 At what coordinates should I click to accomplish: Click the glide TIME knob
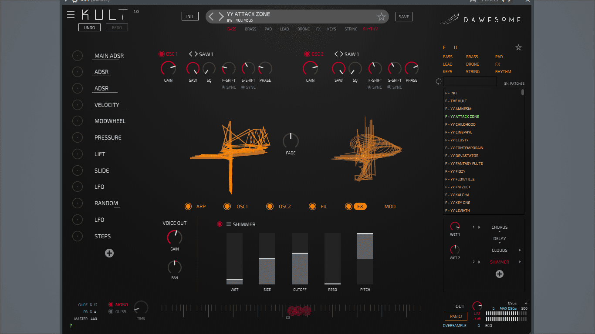[141, 307]
